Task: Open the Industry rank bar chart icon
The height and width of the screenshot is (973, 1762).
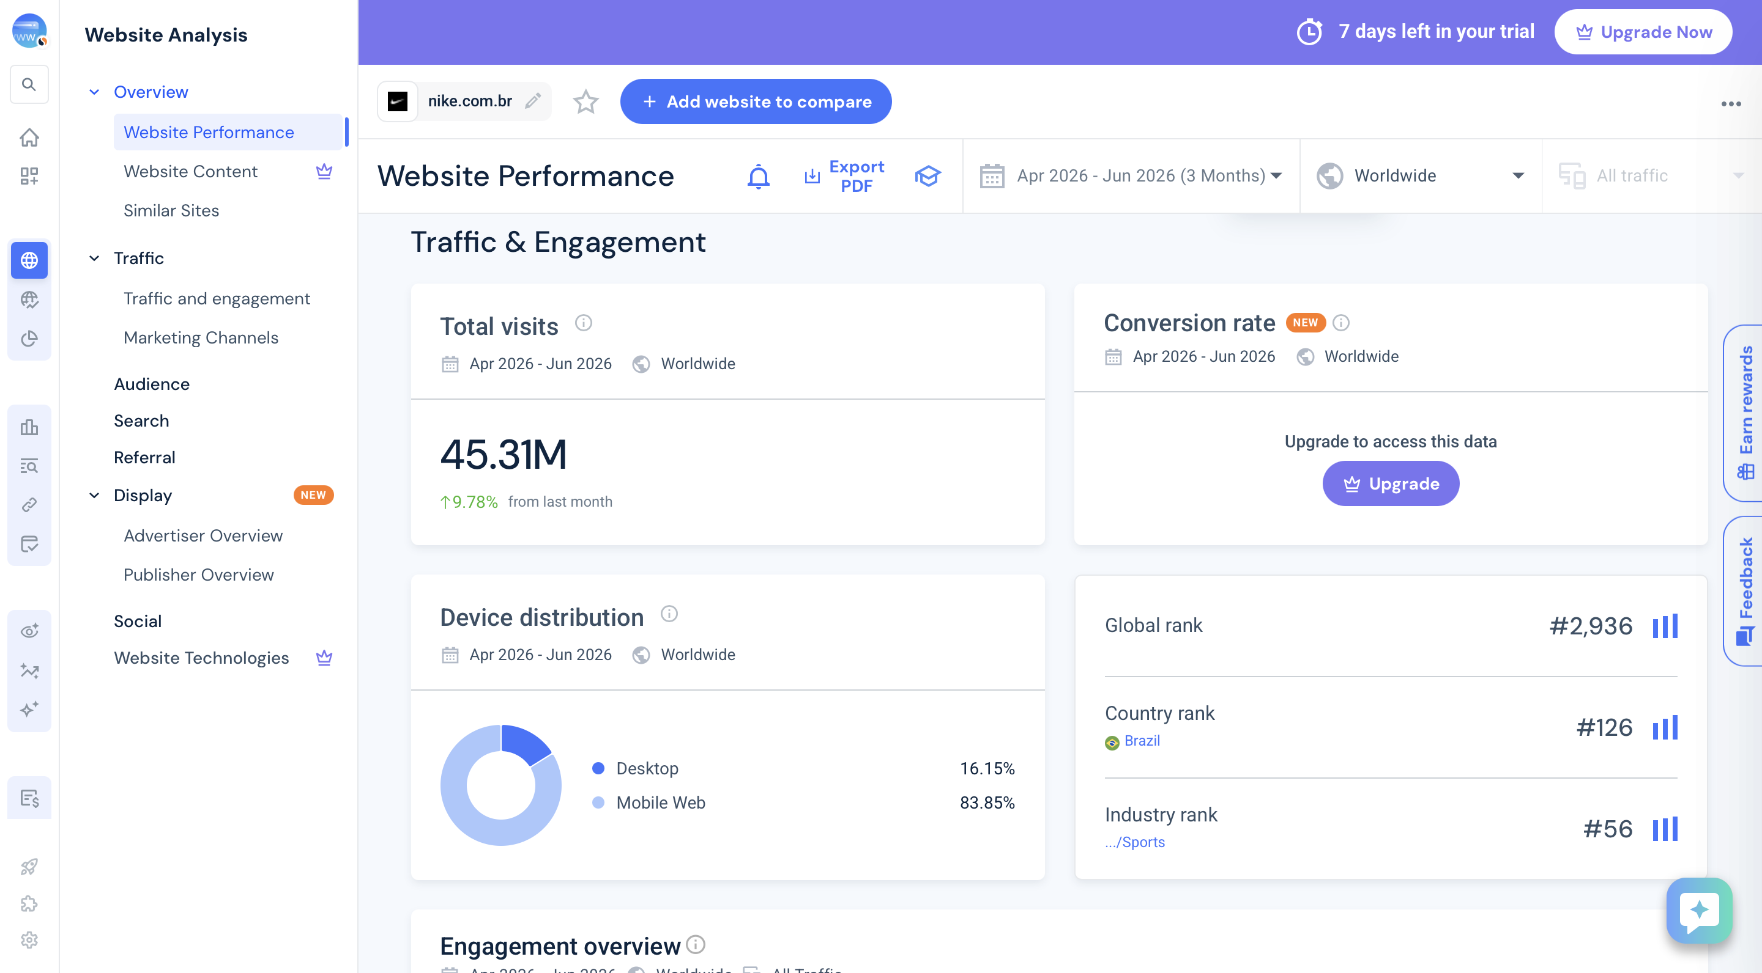Action: pos(1665,829)
